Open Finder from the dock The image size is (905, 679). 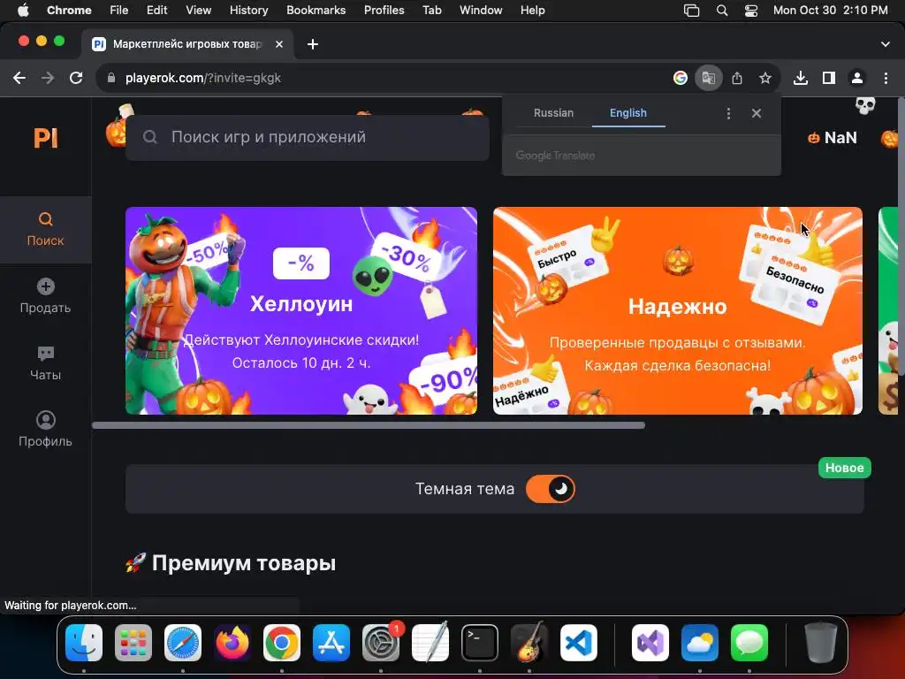coord(84,643)
